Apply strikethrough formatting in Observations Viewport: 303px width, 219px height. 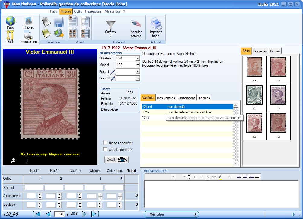pos(214,177)
